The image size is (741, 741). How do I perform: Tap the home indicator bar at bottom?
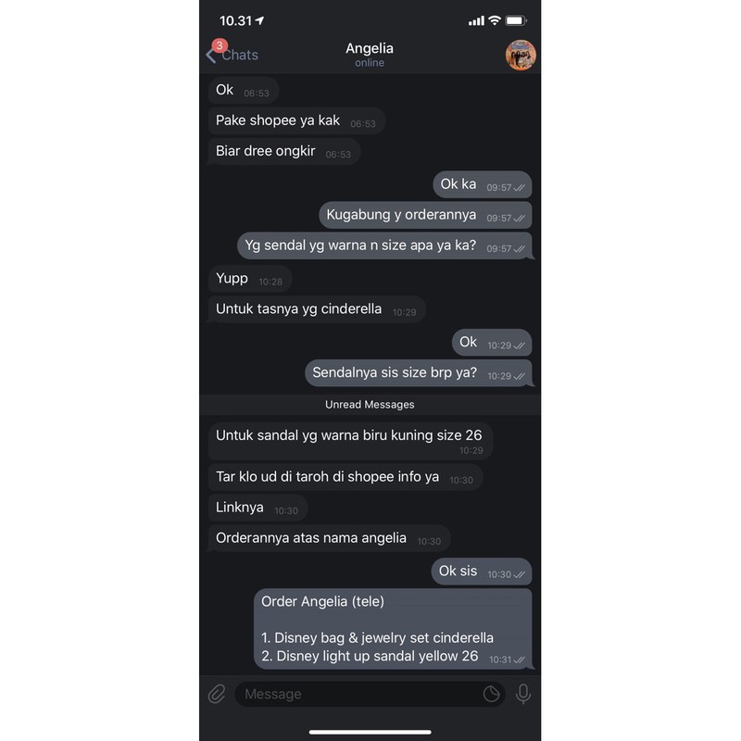[370, 732]
